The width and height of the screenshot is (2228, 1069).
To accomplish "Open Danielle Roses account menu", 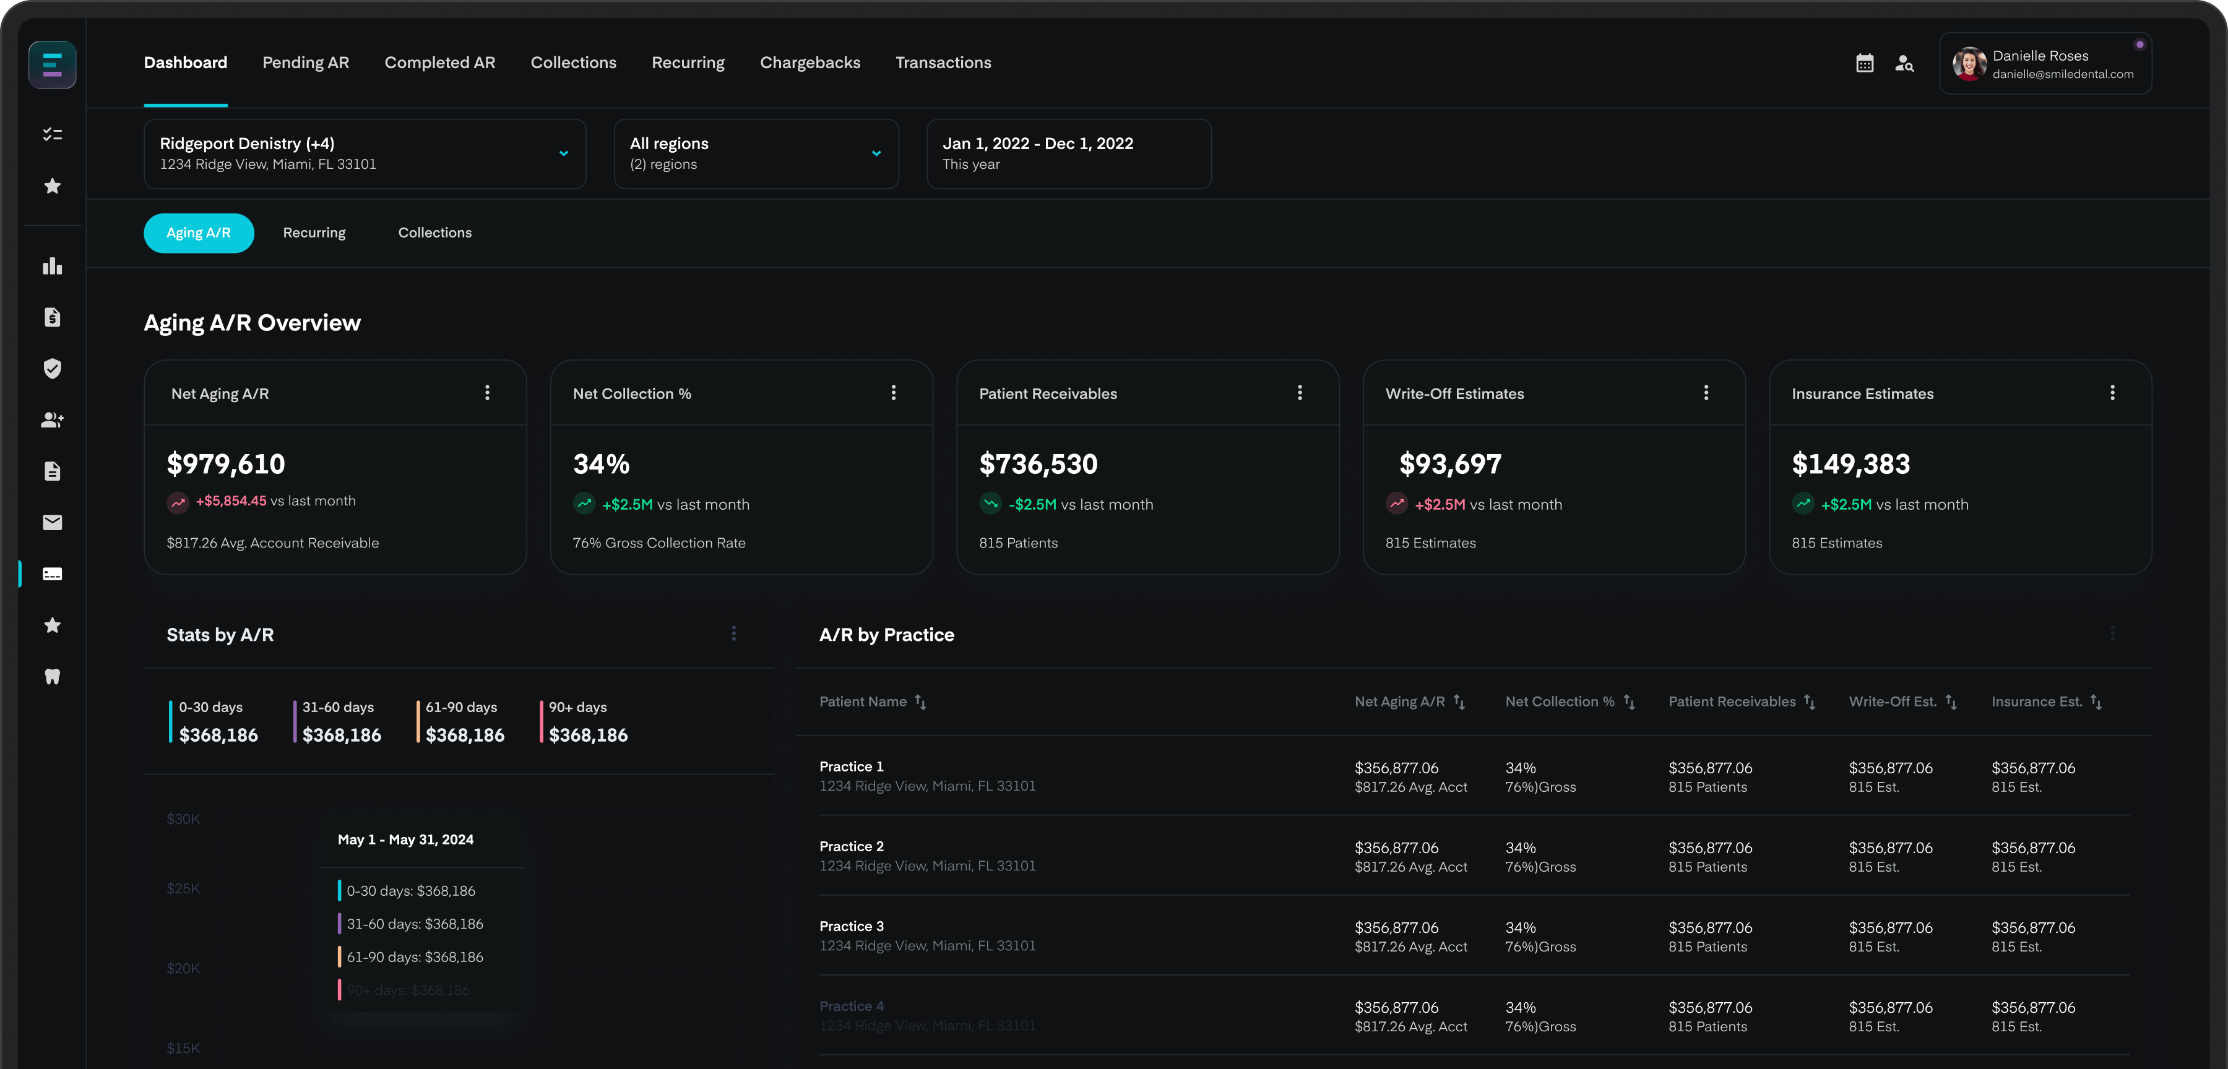I will [x=2045, y=64].
